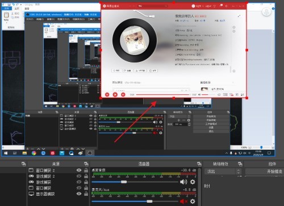Click the plus icon in previewed 转场特效 panel
This screenshot has width=284, height=206.
coord(178,120)
